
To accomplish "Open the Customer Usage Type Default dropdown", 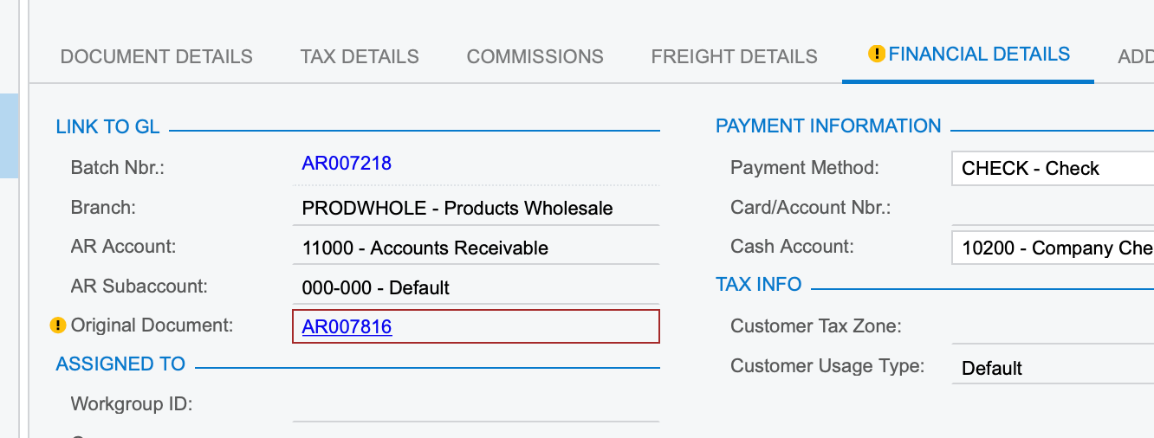I will [1053, 368].
